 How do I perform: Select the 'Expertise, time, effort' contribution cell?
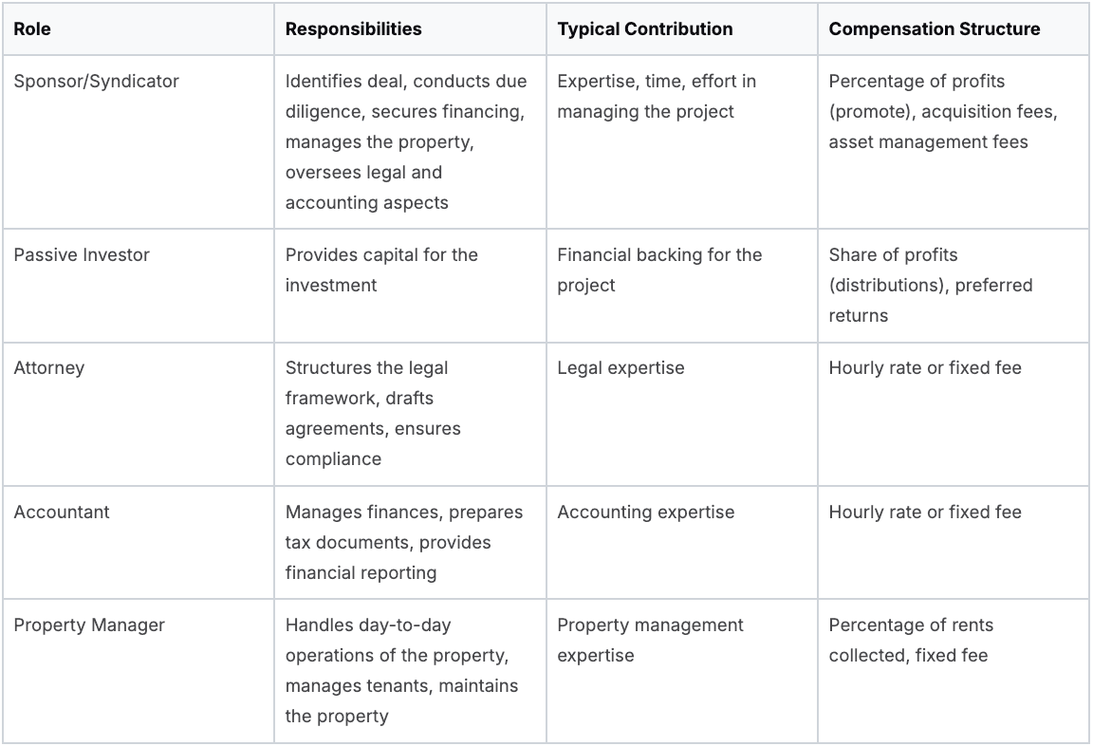click(657, 97)
